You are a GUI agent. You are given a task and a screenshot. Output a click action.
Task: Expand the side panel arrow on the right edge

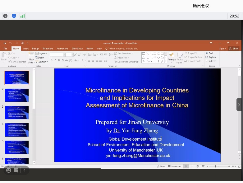pyautogui.click(x=239, y=105)
